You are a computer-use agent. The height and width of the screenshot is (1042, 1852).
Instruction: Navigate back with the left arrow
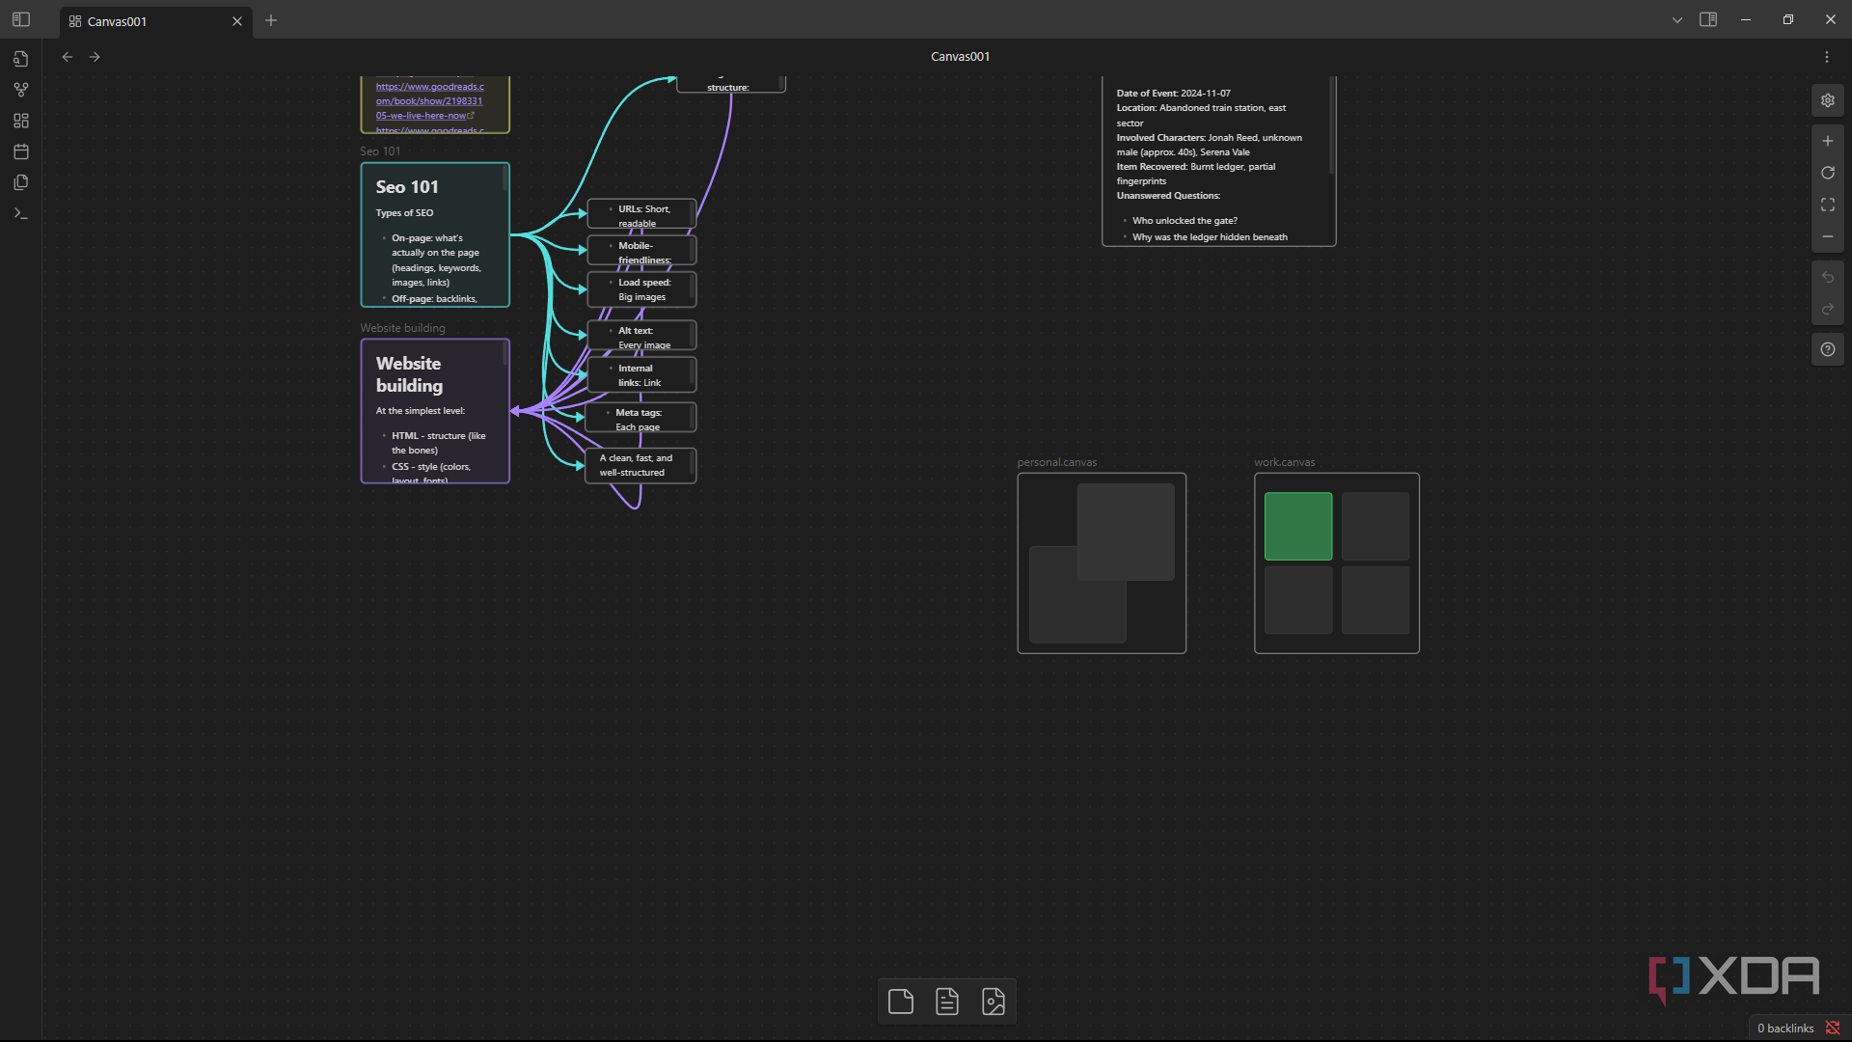68,57
